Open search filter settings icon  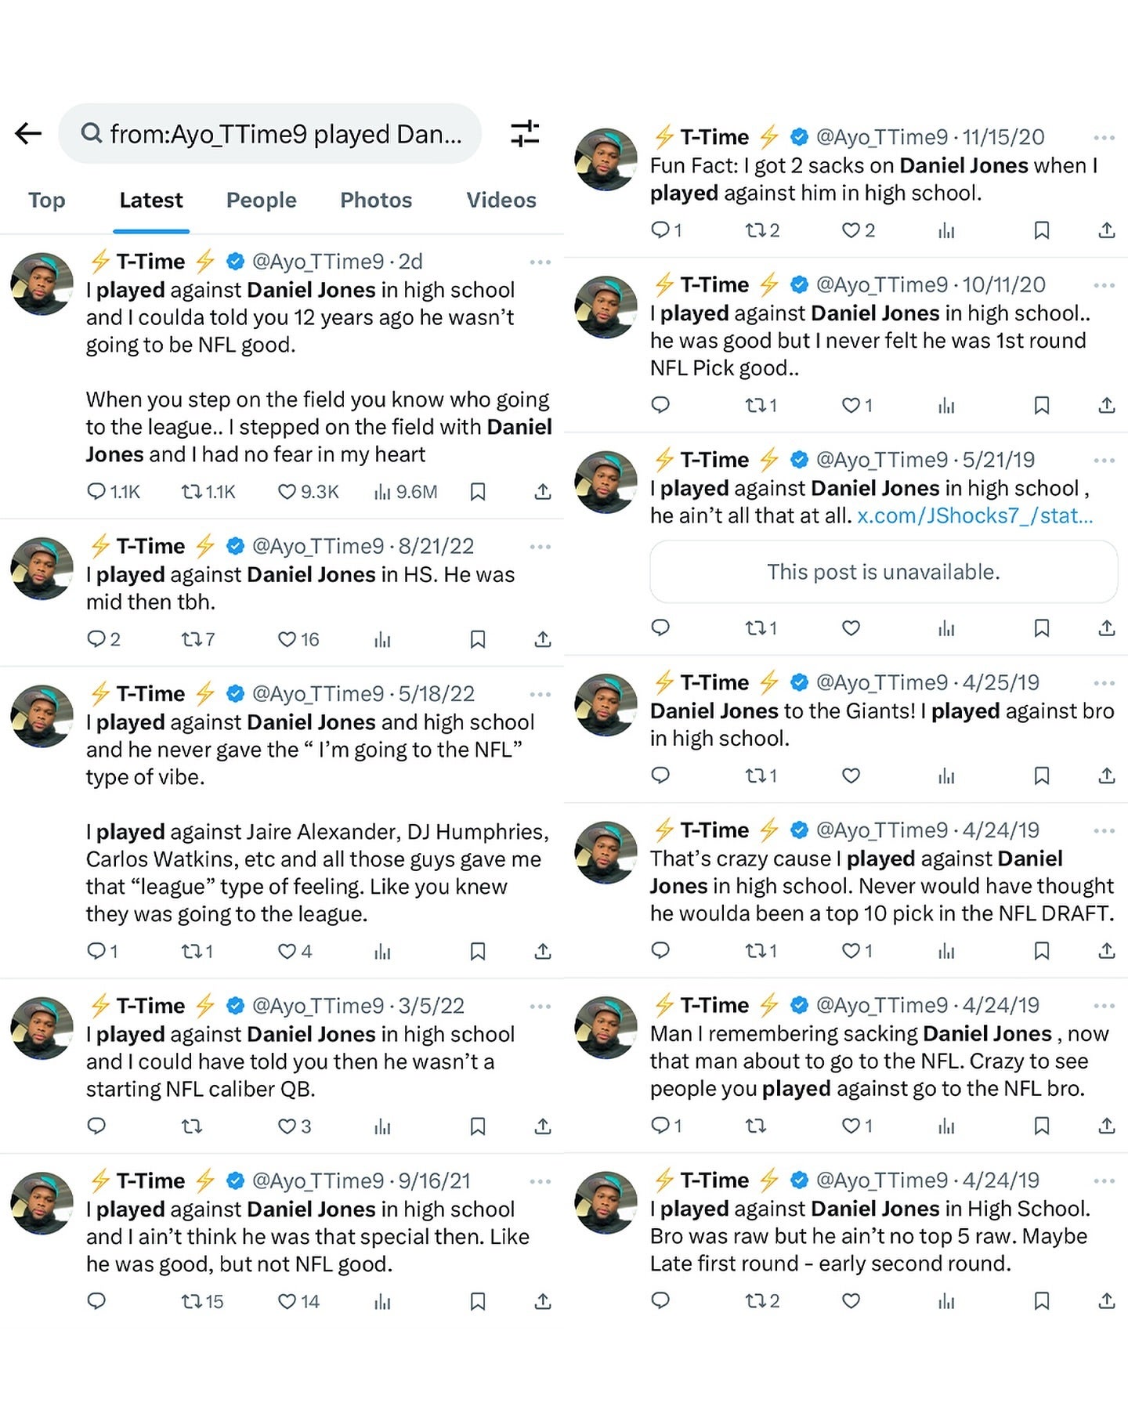click(x=524, y=133)
